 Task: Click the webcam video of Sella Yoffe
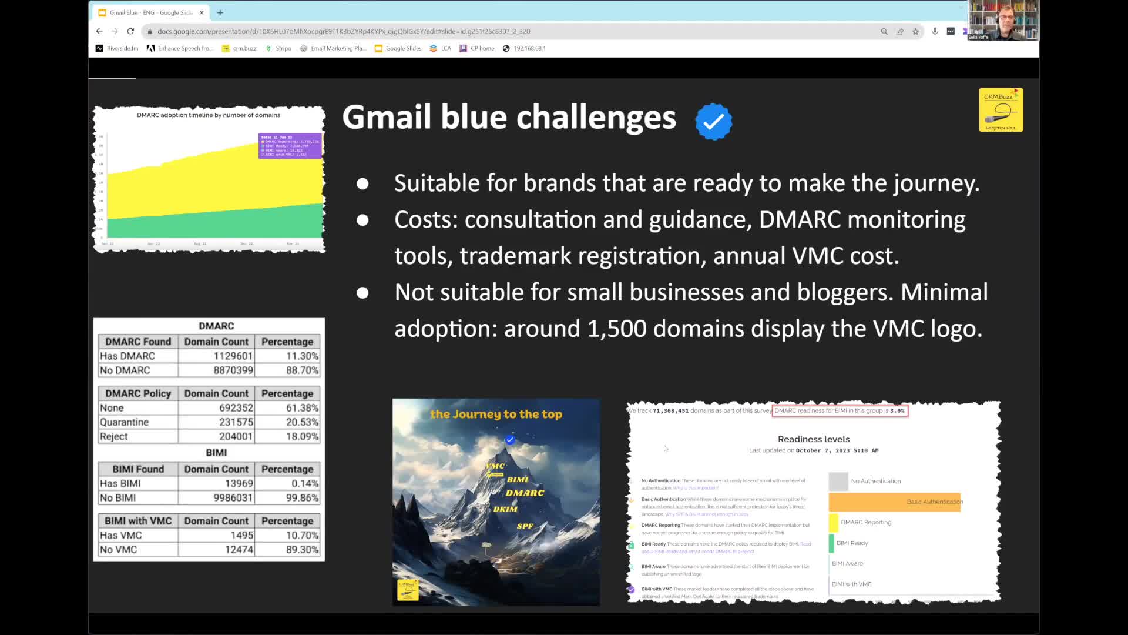tap(1003, 21)
